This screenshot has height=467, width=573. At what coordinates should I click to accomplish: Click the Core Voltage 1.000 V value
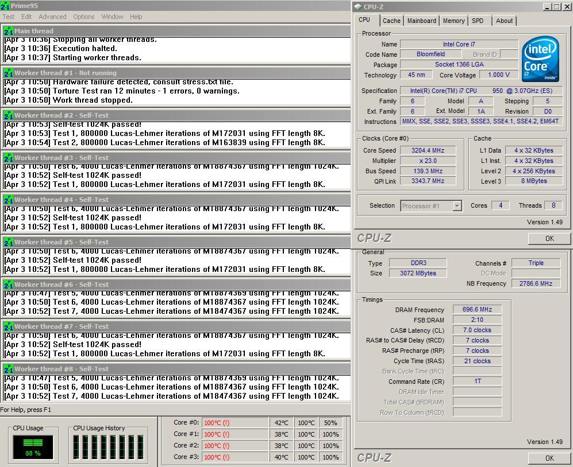(x=499, y=75)
